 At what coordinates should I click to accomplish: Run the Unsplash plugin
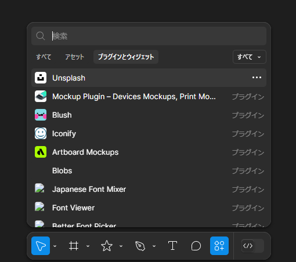[x=149, y=78]
